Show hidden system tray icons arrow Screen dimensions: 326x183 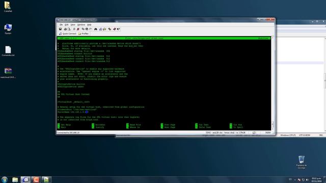click(x=295, y=179)
